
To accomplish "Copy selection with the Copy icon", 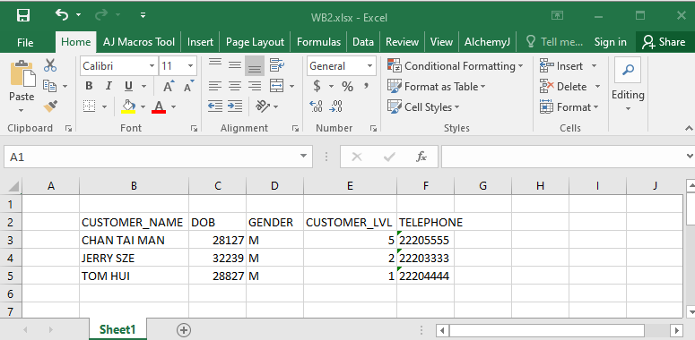I will point(49,86).
